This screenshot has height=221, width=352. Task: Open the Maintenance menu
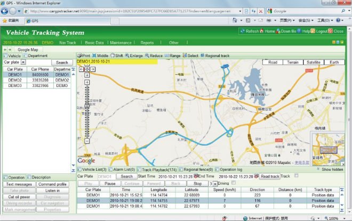(121, 43)
